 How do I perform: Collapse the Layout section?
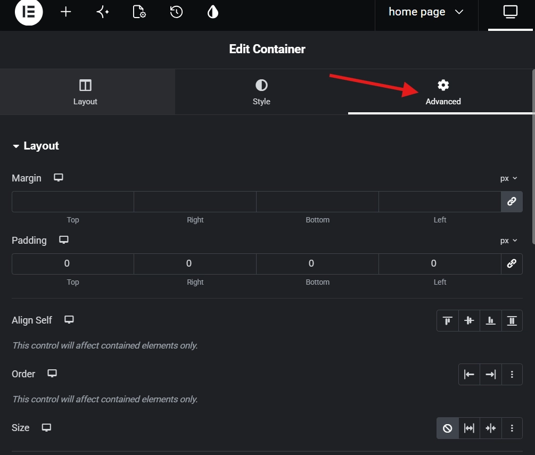point(36,146)
